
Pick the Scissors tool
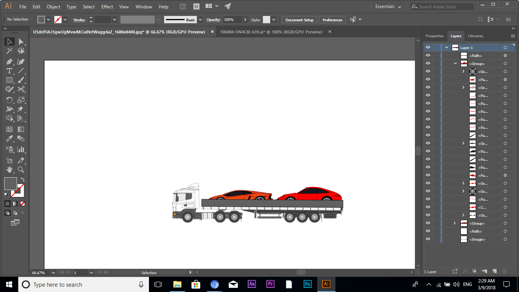coord(21,89)
